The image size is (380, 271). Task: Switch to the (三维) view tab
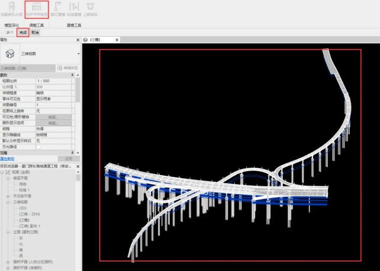(99, 40)
